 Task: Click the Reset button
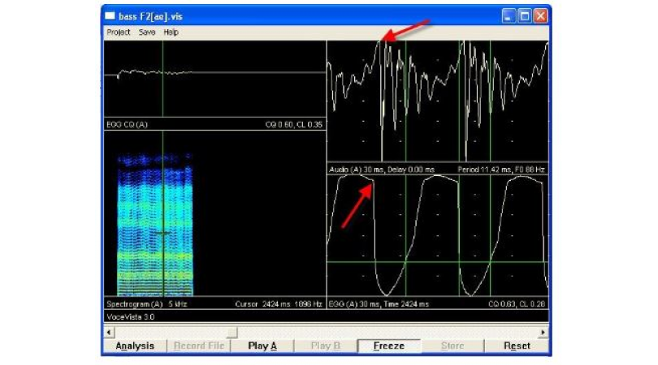pyautogui.click(x=516, y=346)
